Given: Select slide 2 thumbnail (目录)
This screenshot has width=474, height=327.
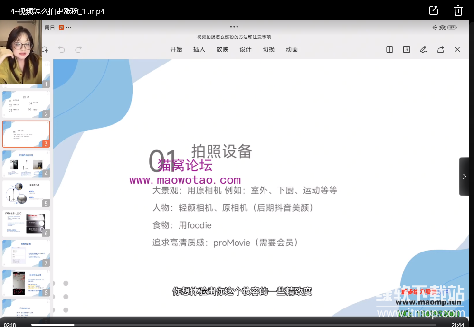Looking at the screenshot, I should [26, 104].
